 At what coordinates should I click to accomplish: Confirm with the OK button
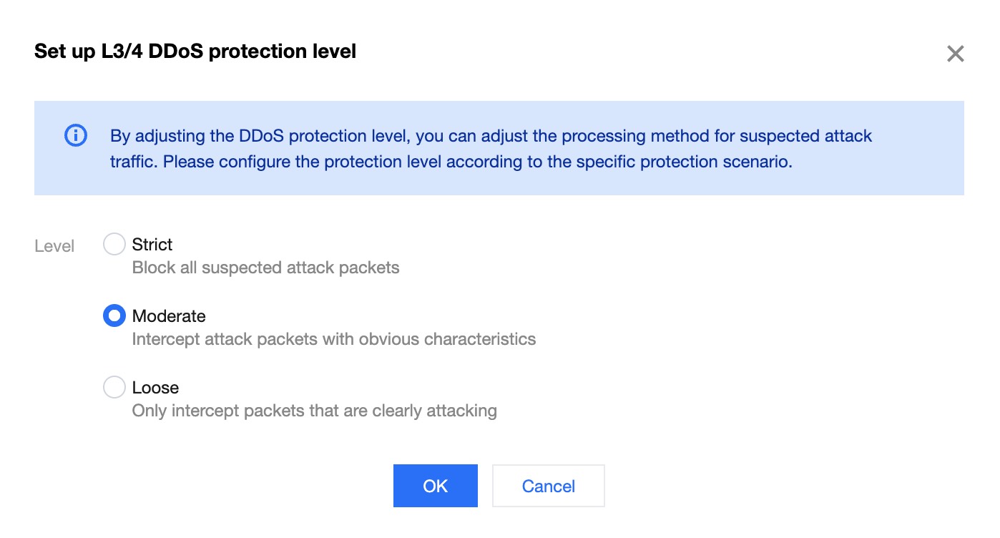tap(435, 486)
